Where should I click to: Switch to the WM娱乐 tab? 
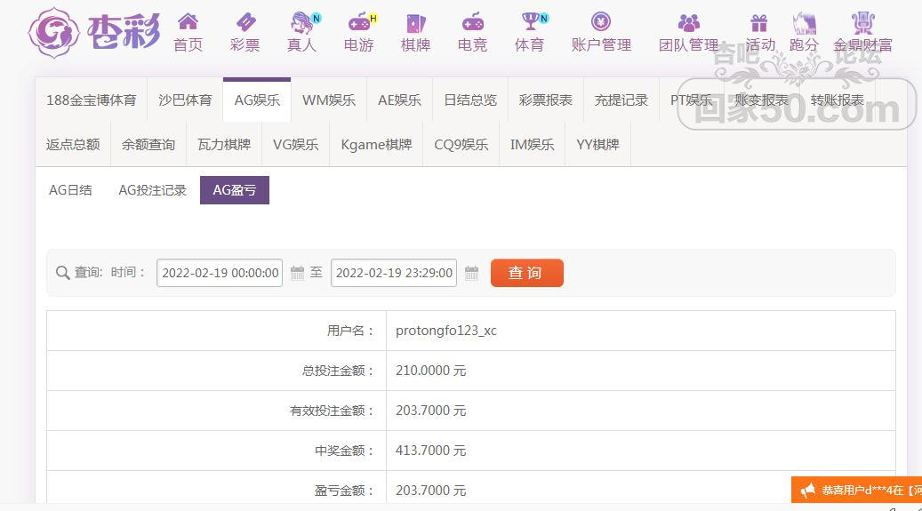329,100
